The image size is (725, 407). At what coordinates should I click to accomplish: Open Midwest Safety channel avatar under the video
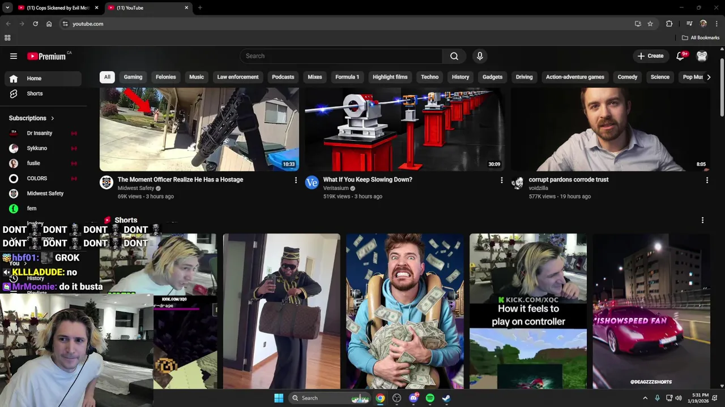coord(106,182)
